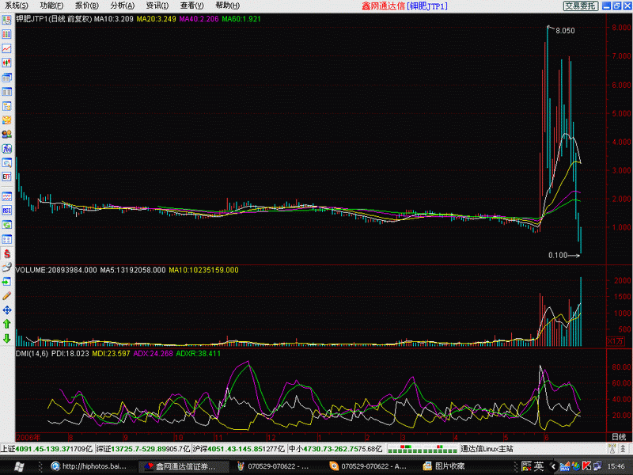Click the MA60:1.921 green label

pos(241,18)
